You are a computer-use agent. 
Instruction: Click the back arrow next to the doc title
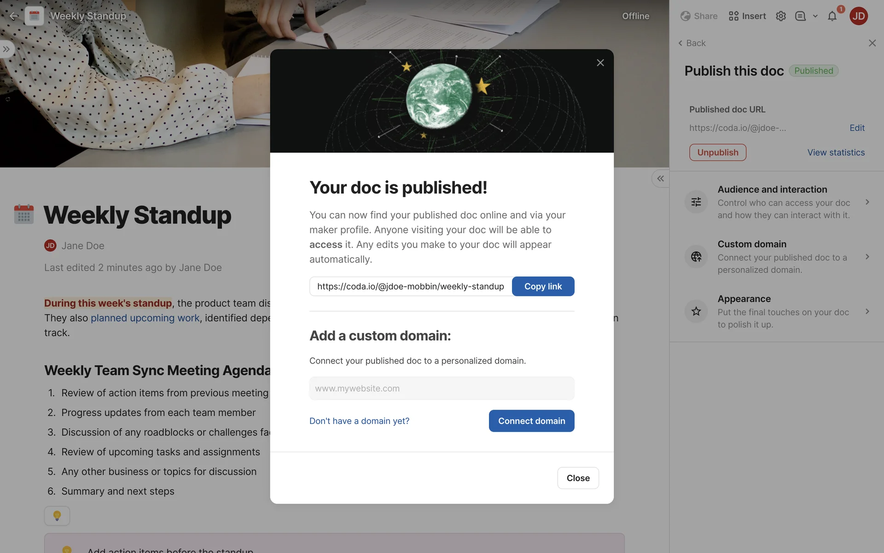click(14, 16)
